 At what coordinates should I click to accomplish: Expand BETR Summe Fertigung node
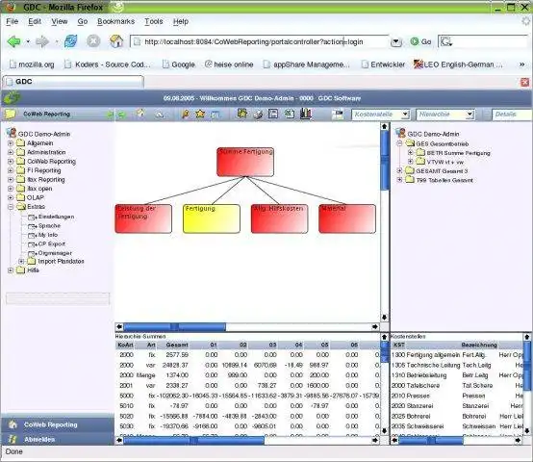click(410, 153)
